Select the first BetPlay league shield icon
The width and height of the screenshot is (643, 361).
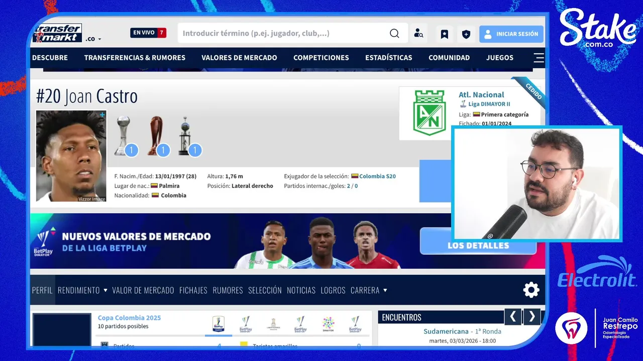click(x=218, y=324)
